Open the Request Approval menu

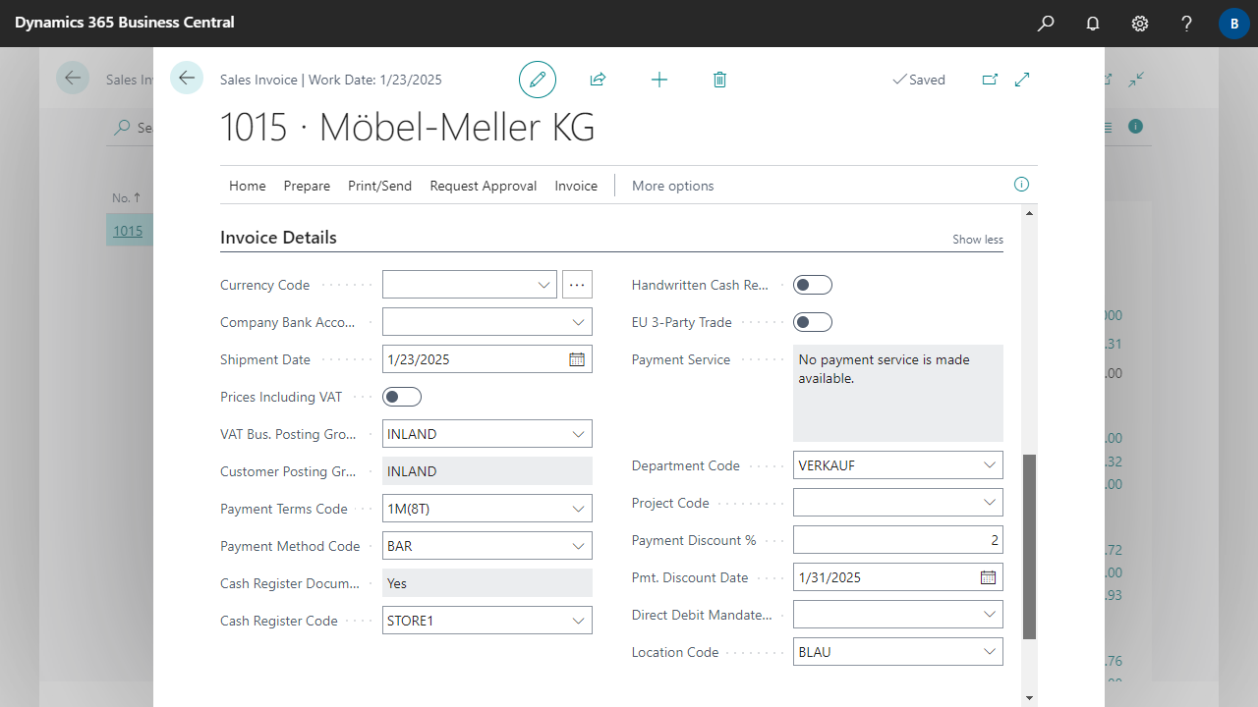pos(483,186)
